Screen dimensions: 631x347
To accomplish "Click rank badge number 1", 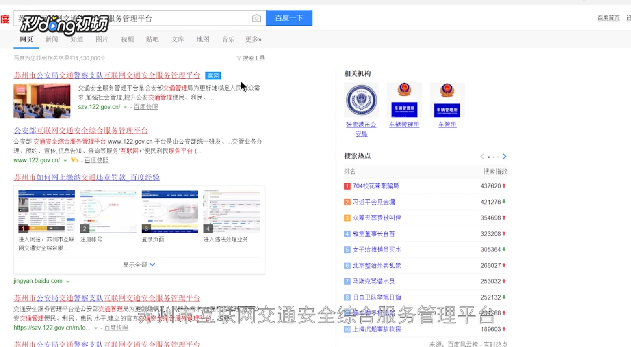I will pos(347,186).
